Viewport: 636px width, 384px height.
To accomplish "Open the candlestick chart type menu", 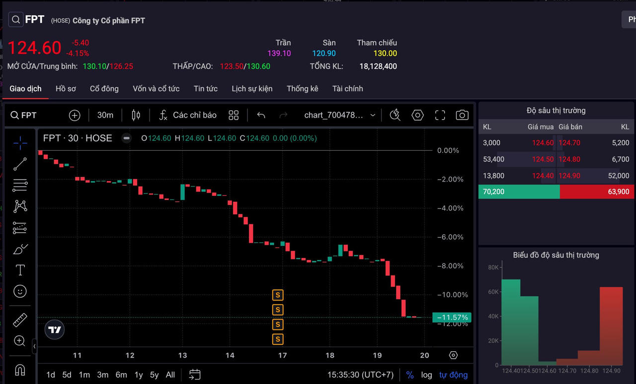I will 136,116.
